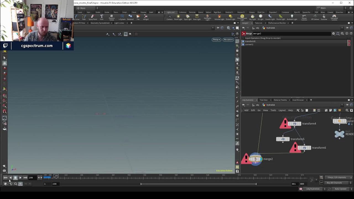Screen dimensions: 354x199
Task: Search parameters with the magnifier icon
Action: pyautogui.click(x=342, y=33)
